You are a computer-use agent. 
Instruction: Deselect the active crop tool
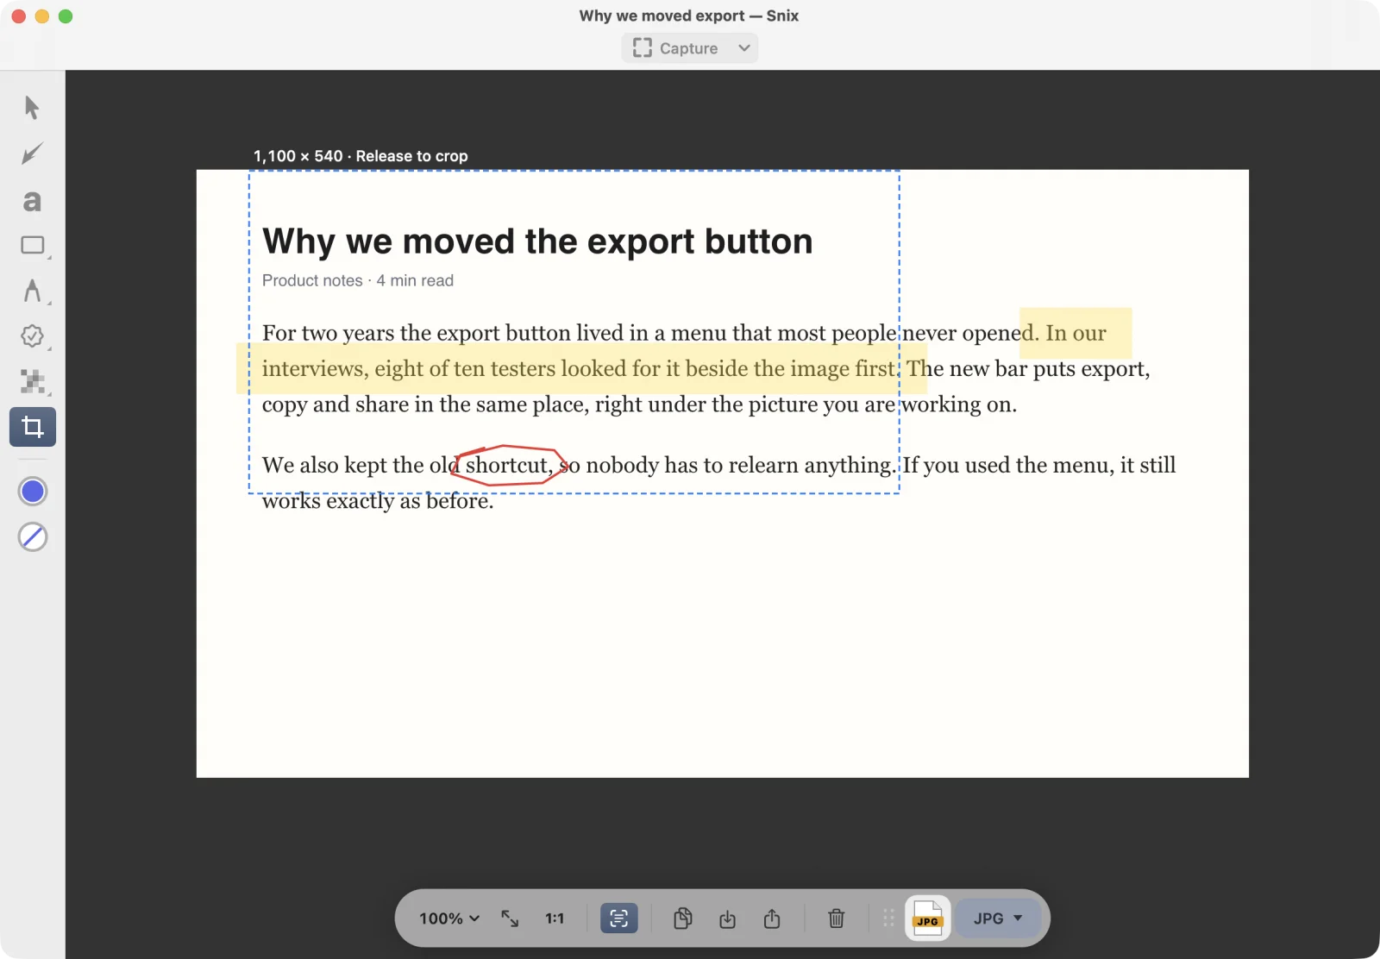point(33,427)
